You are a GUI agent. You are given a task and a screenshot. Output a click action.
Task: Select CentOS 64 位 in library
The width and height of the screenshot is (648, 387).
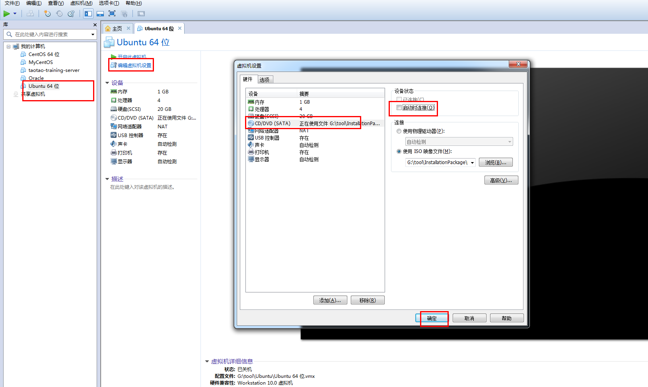pyautogui.click(x=44, y=54)
